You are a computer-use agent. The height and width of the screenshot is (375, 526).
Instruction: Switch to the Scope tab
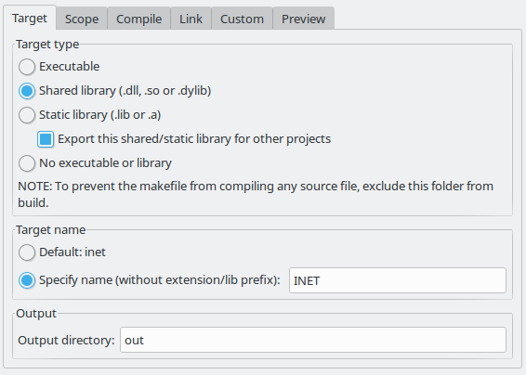[82, 19]
